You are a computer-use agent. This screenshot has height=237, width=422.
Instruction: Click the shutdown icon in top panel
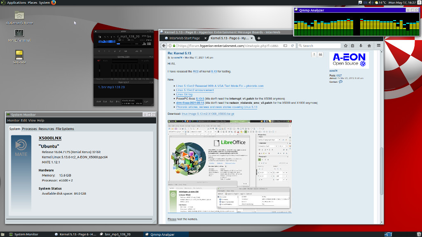click(419, 2)
